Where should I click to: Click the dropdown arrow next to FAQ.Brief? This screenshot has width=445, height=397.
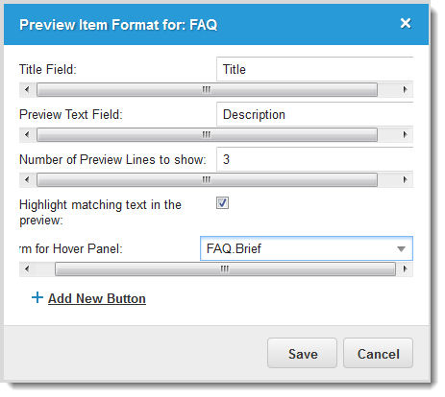(x=401, y=248)
